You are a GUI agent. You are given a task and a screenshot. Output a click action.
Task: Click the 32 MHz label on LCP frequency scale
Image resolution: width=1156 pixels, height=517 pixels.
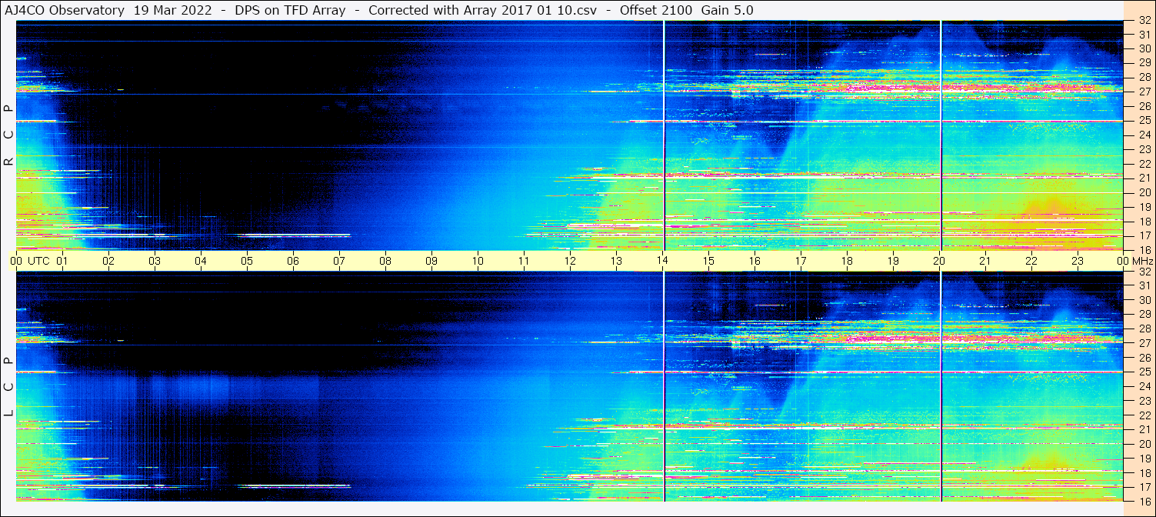point(1144,272)
